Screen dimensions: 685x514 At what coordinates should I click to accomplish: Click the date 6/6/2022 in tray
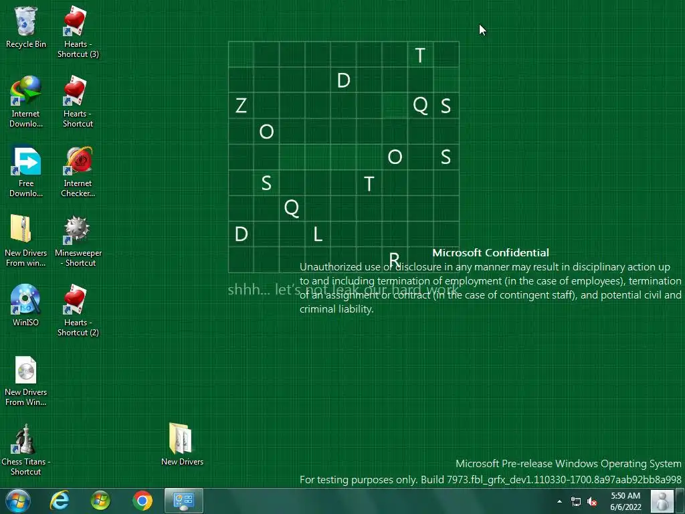coord(625,507)
